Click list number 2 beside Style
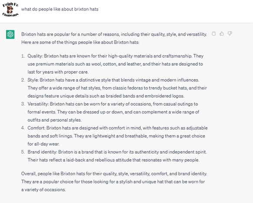253x203 pixels. coord(23,80)
